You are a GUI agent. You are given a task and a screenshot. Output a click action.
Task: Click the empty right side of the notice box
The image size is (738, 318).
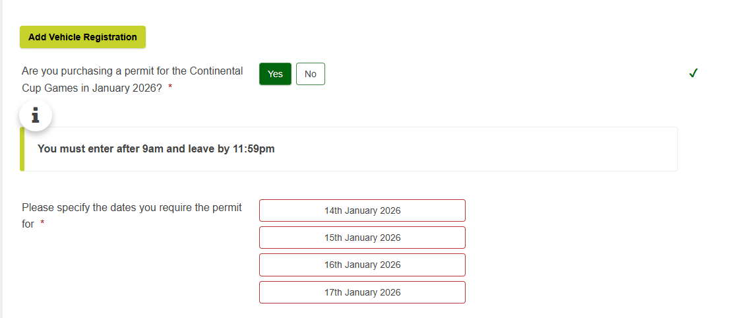point(528,149)
